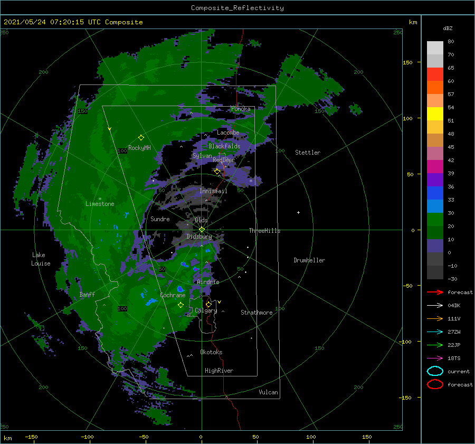Click the orange 111V arrow legend icon

435,318
